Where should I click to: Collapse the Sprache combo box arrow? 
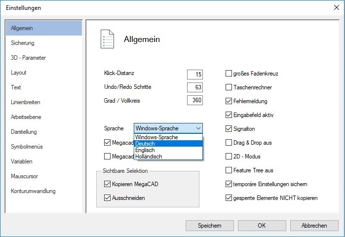tap(197, 128)
